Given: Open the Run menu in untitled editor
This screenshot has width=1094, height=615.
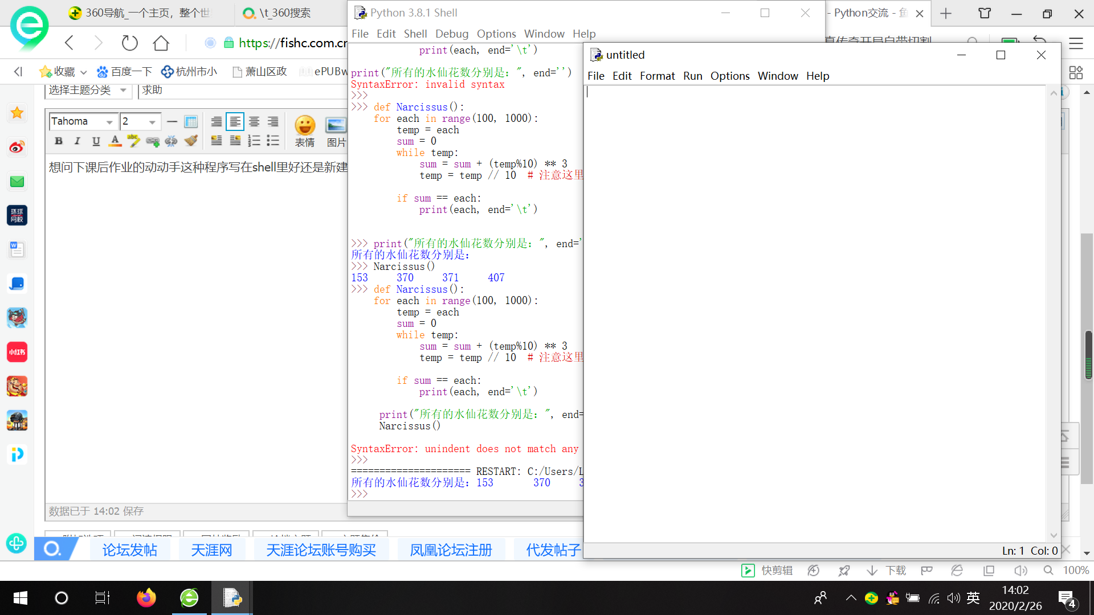Looking at the screenshot, I should (x=692, y=76).
